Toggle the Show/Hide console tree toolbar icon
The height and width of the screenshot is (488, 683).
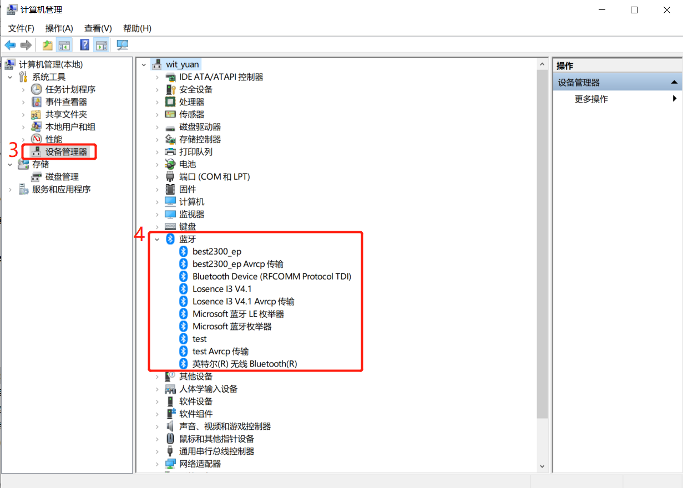tap(64, 44)
